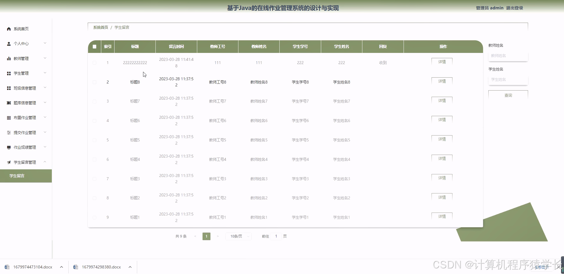Click the monitor icon beside 作业成绩管理

(9, 147)
